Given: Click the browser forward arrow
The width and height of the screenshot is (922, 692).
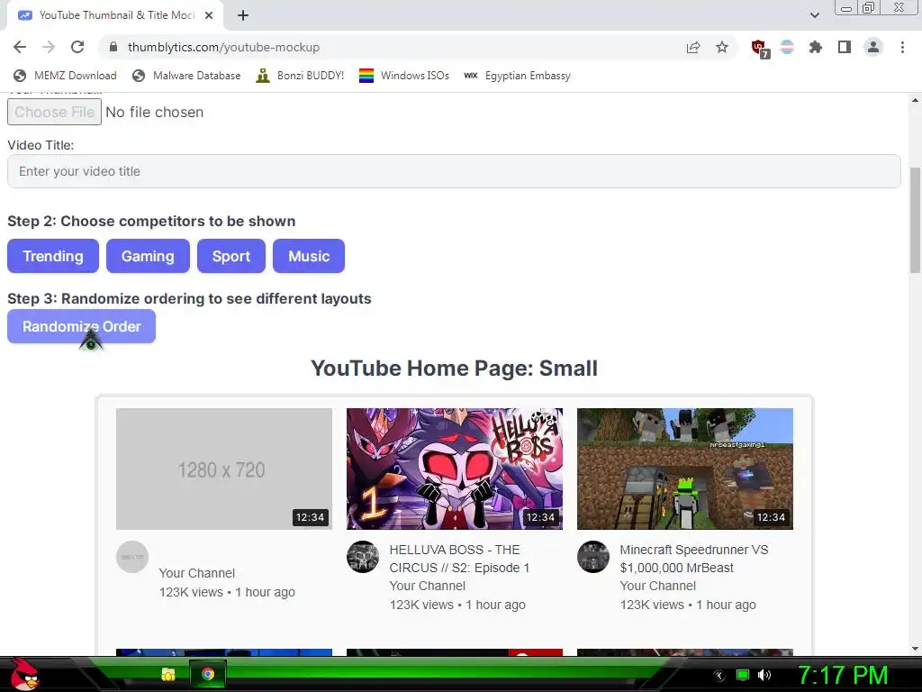Looking at the screenshot, I should click(49, 47).
